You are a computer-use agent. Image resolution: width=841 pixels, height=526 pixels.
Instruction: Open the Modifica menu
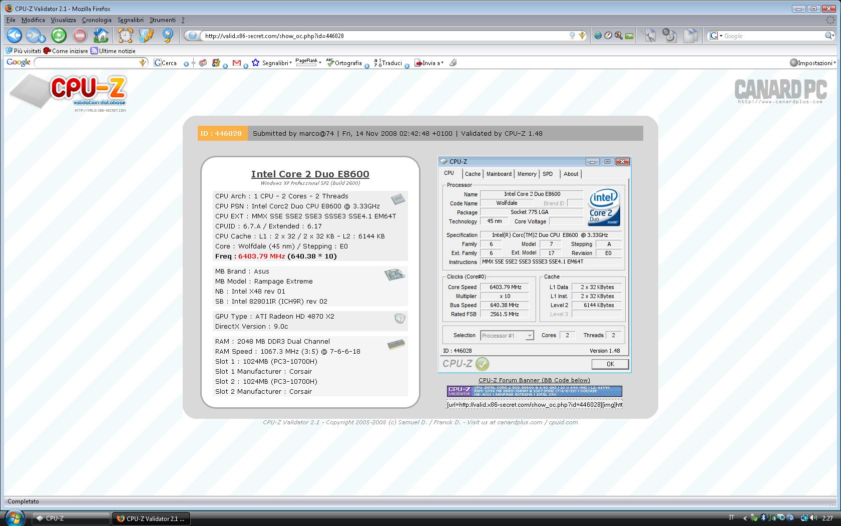pos(33,20)
